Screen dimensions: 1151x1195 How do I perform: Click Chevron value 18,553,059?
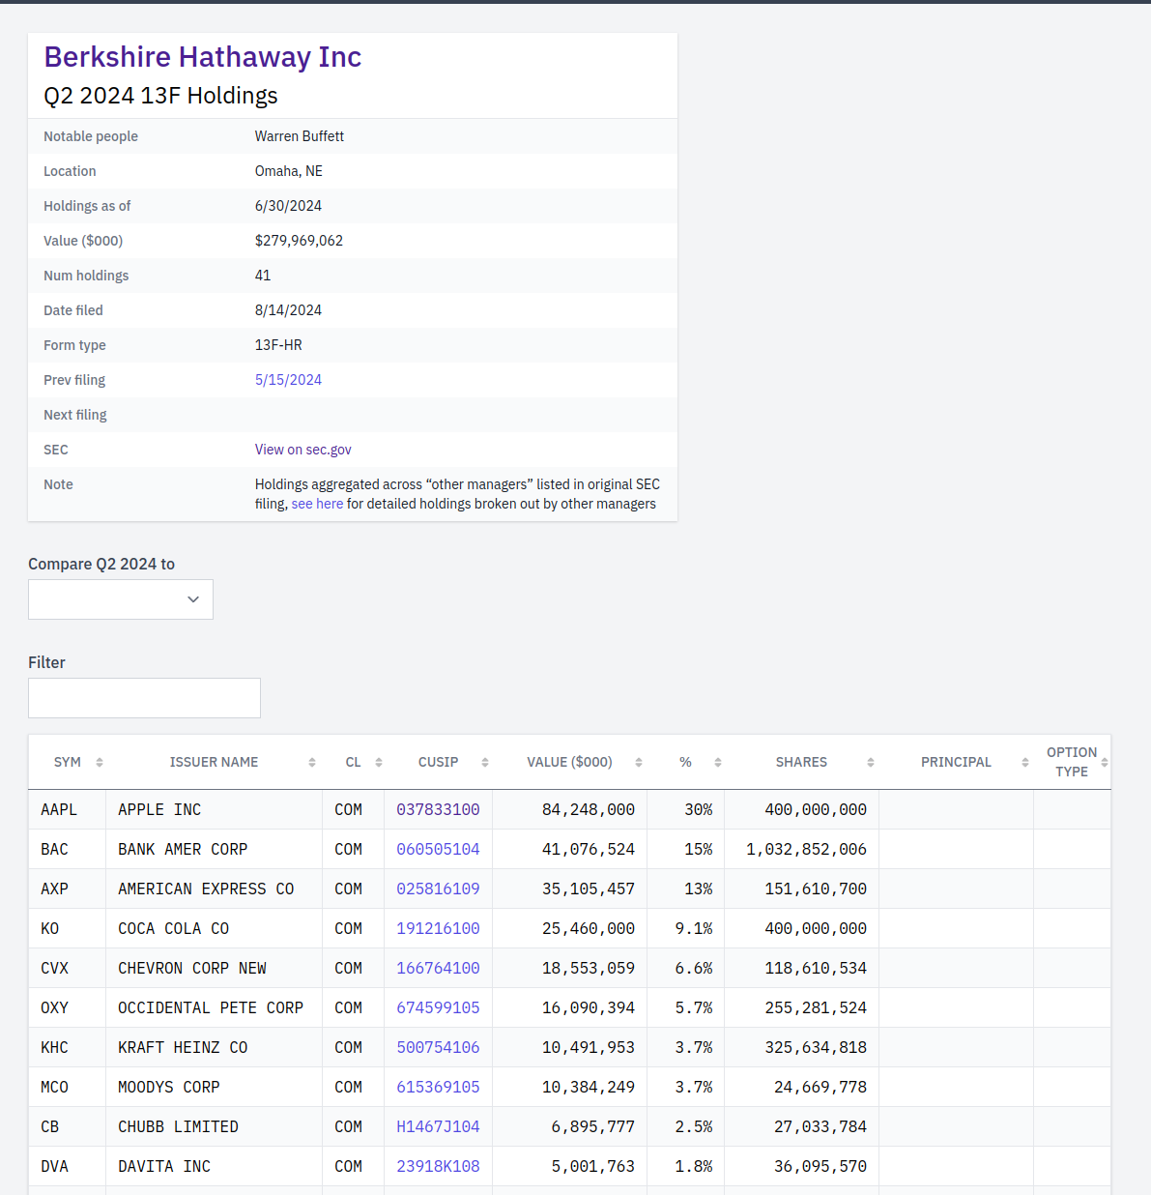(x=589, y=969)
